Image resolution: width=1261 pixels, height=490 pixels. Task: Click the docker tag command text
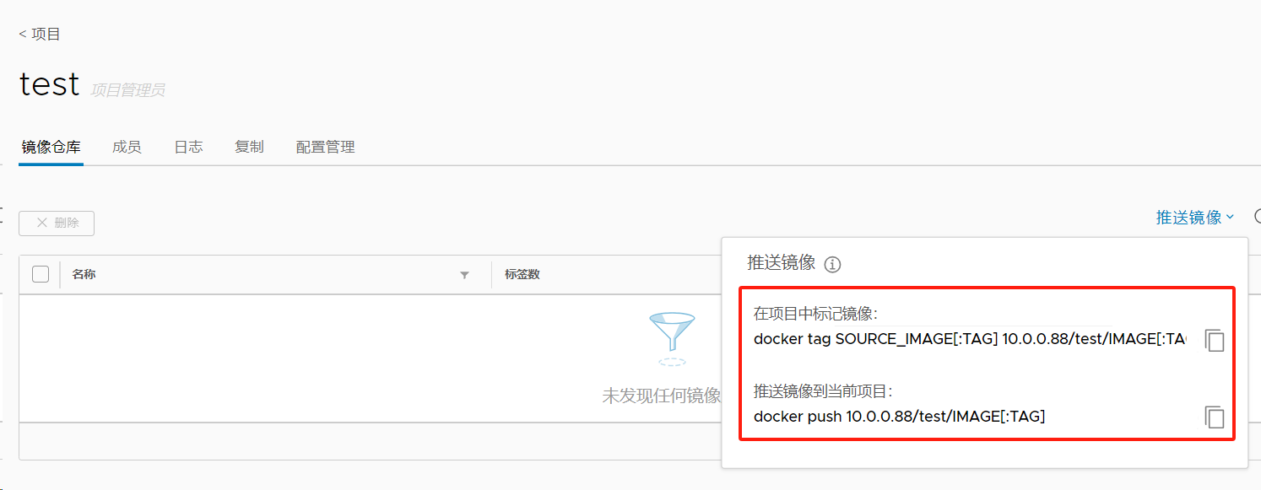[969, 339]
